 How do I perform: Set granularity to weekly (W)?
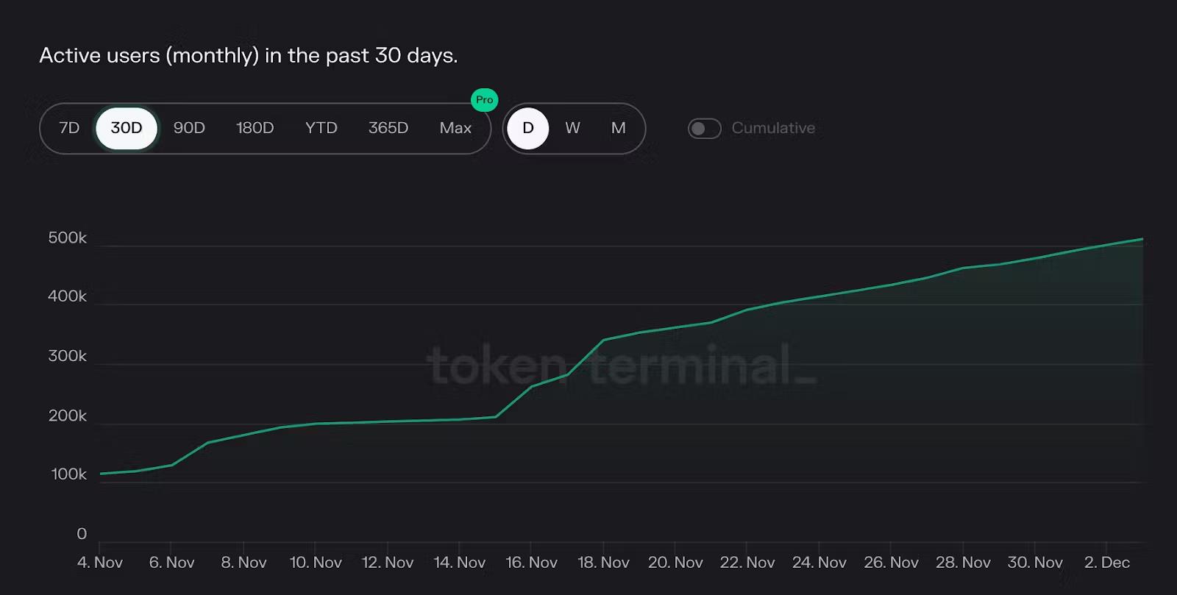point(572,128)
